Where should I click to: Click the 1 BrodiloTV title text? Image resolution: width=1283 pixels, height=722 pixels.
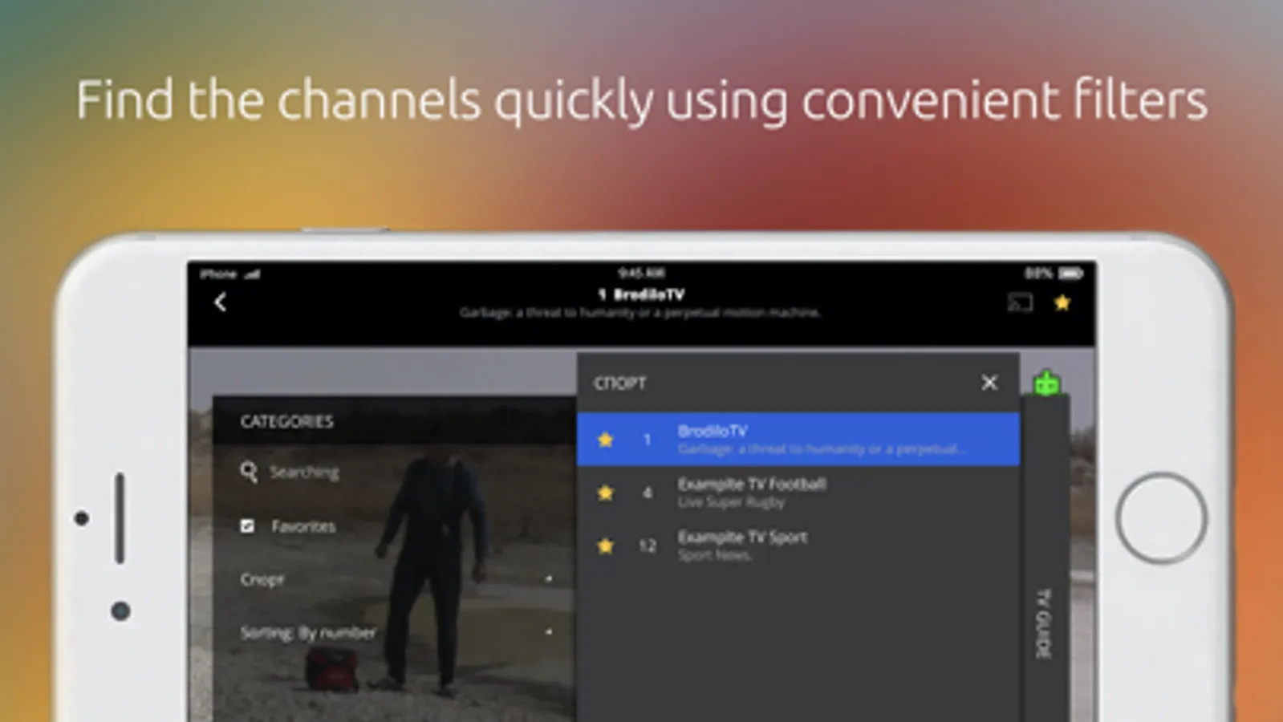click(640, 294)
